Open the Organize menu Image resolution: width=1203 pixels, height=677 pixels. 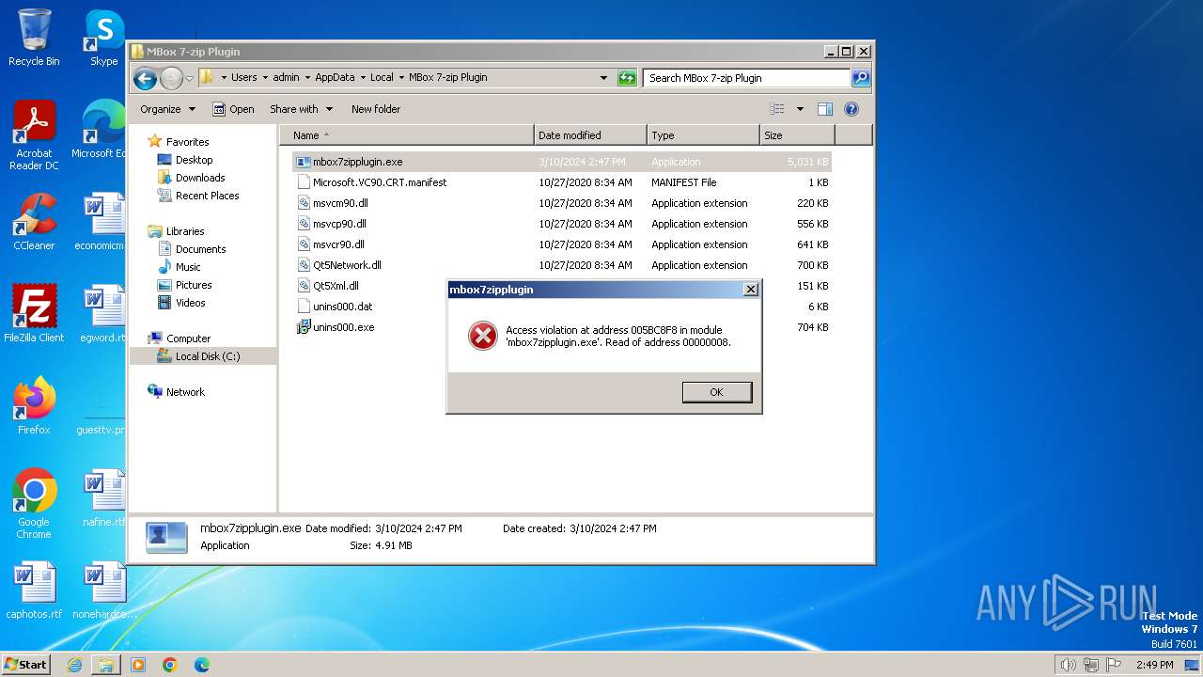(167, 109)
